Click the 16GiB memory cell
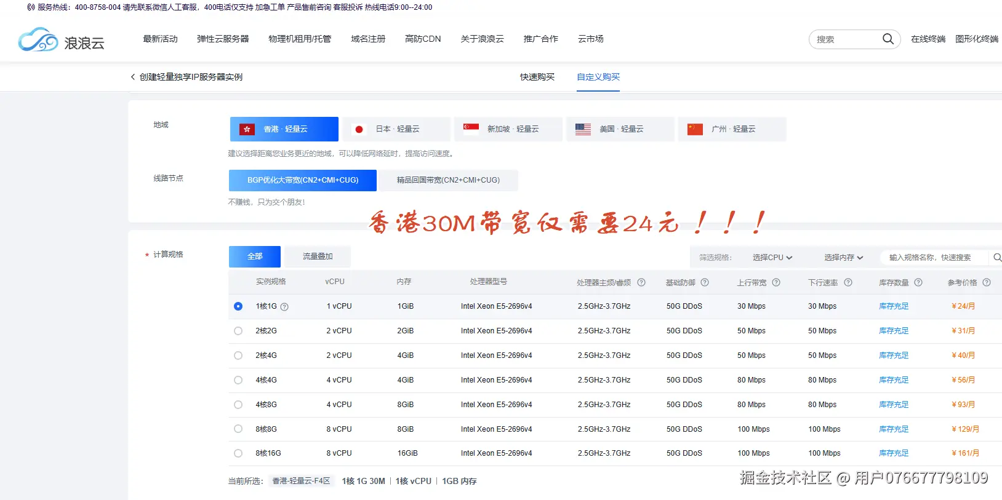1002x500 pixels. [407, 453]
